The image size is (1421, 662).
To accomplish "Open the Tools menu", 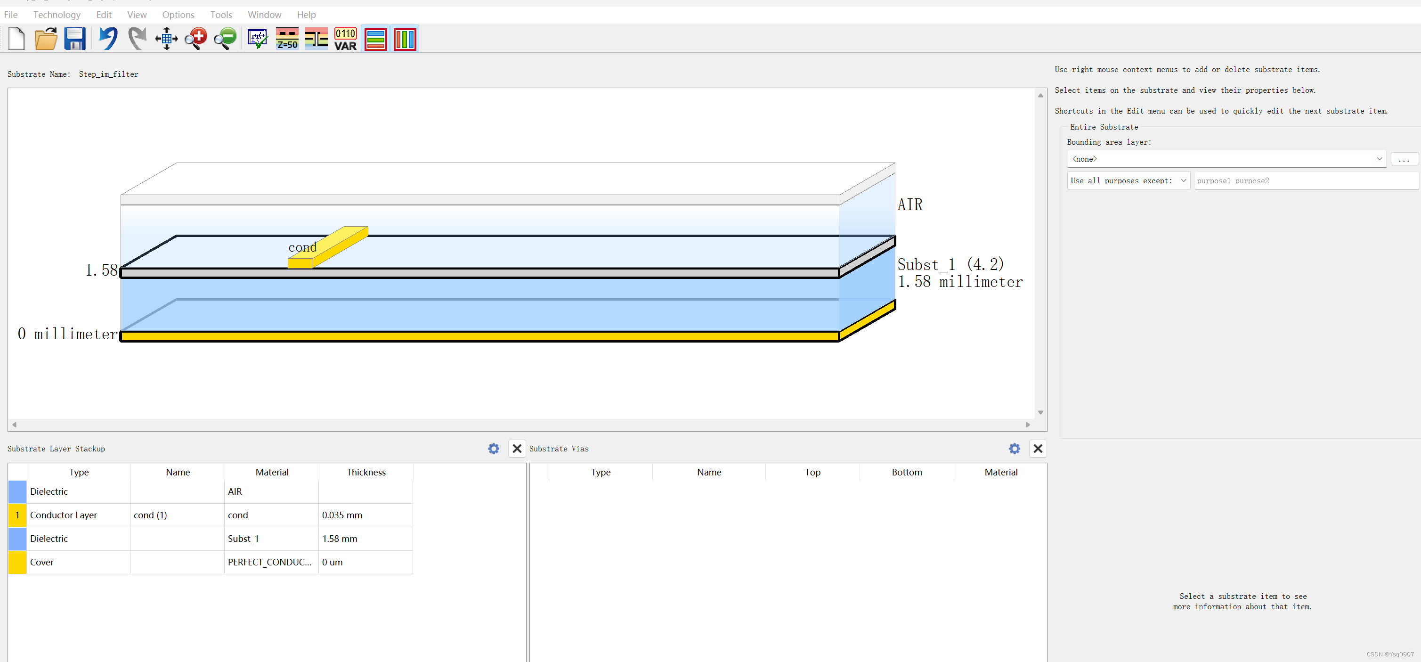I will 220,15.
